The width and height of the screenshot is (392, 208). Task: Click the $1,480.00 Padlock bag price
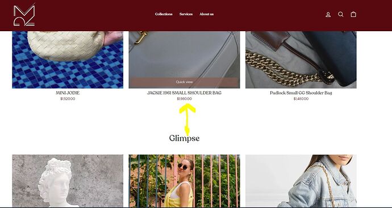pos(301,99)
